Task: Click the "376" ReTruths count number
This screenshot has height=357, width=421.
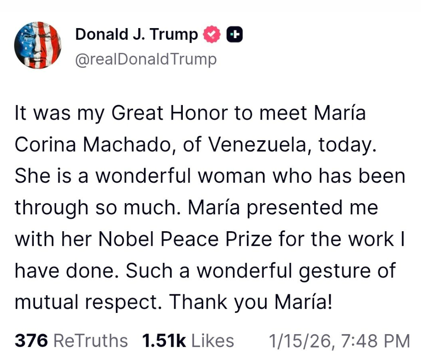Action: tap(31, 341)
